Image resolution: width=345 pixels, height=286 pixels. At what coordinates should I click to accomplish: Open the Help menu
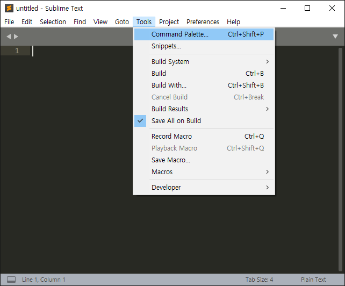point(233,22)
